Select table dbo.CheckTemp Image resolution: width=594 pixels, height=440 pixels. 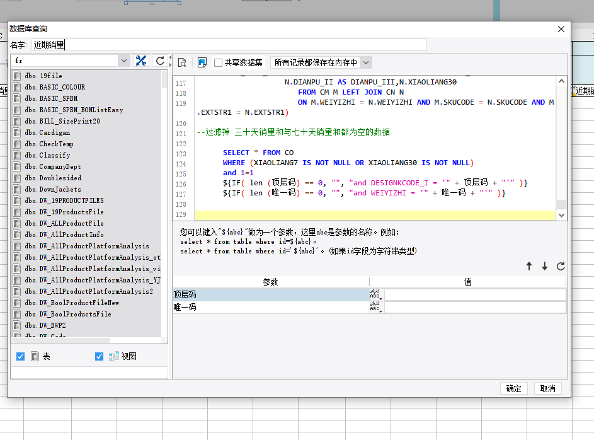pyautogui.click(x=49, y=144)
